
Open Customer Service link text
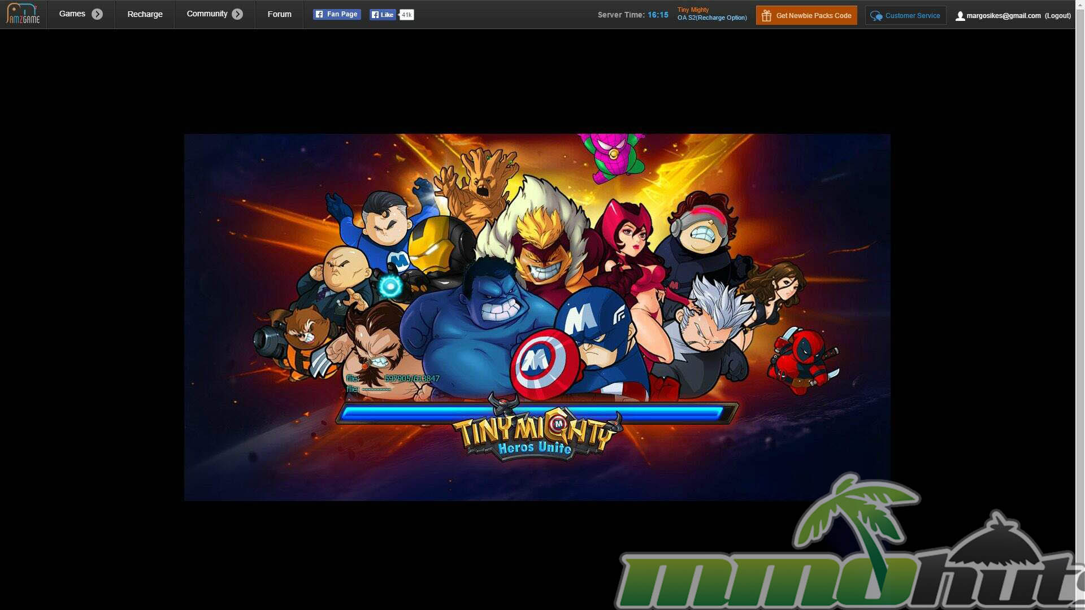click(x=912, y=16)
